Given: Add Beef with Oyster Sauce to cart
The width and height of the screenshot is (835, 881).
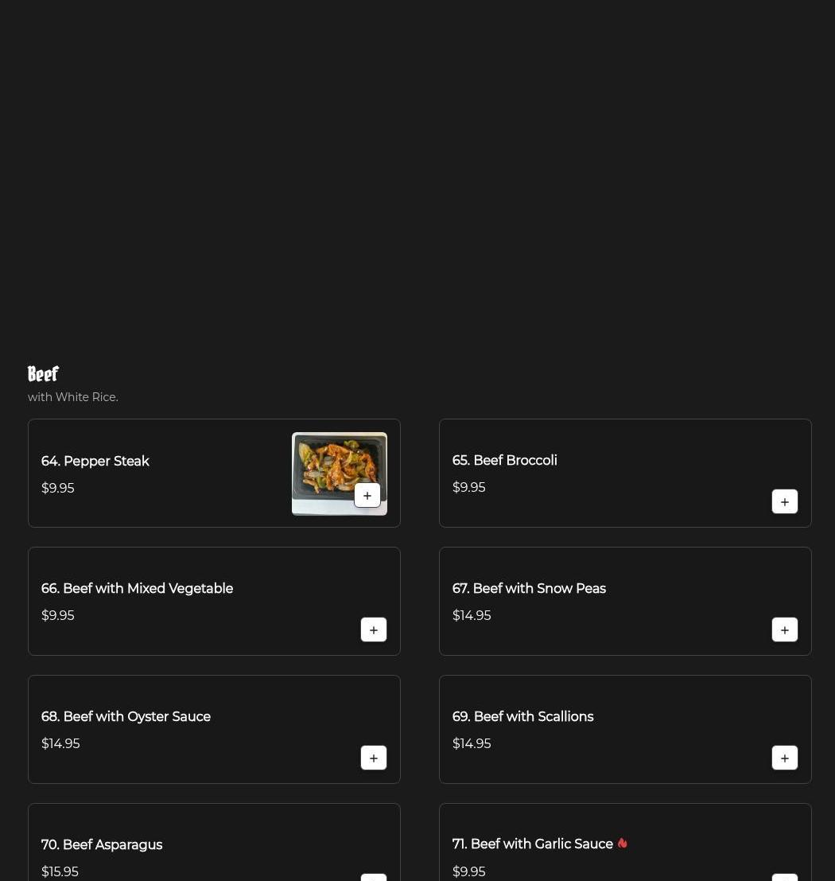Looking at the screenshot, I should click(374, 758).
